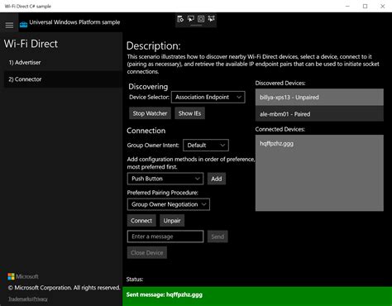
Task: Select billya-xps13 Unpaired device
Action: pyautogui.click(x=319, y=98)
